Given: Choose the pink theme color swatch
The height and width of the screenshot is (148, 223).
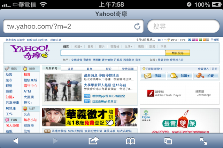Looking at the screenshot, I should (x=197, y=40).
